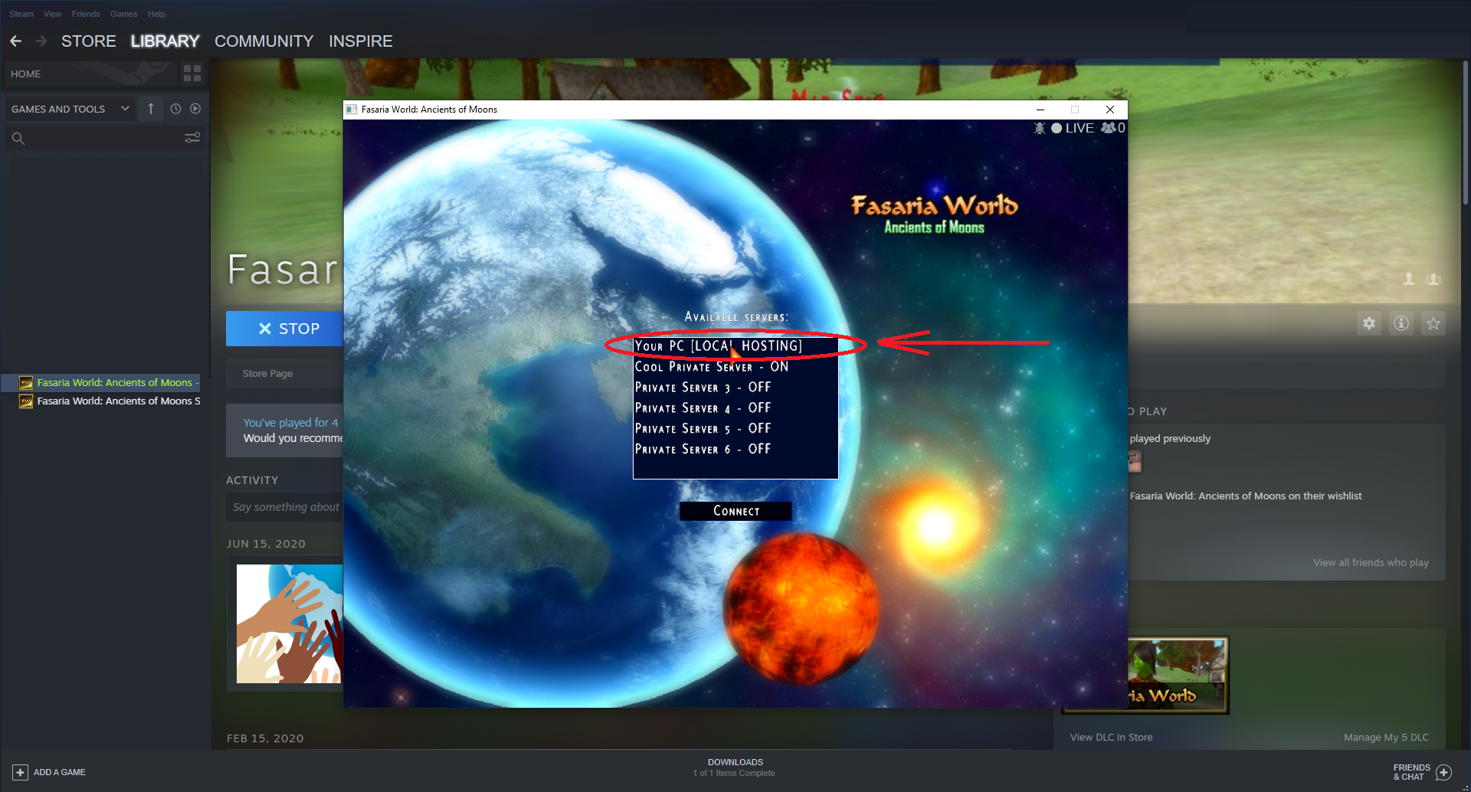Open View DLC In Store link

(x=1111, y=738)
